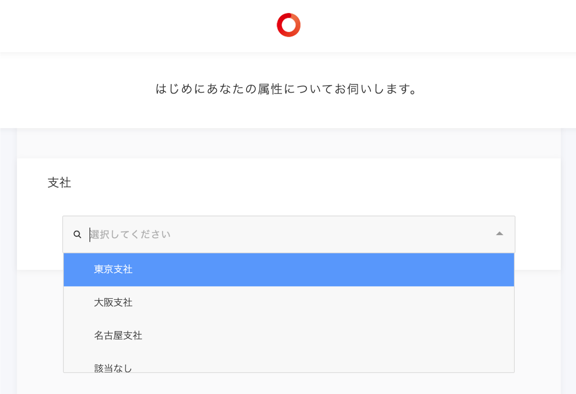This screenshot has height=394, width=576.
Task: Click the 支社 field label
Action: click(x=59, y=183)
